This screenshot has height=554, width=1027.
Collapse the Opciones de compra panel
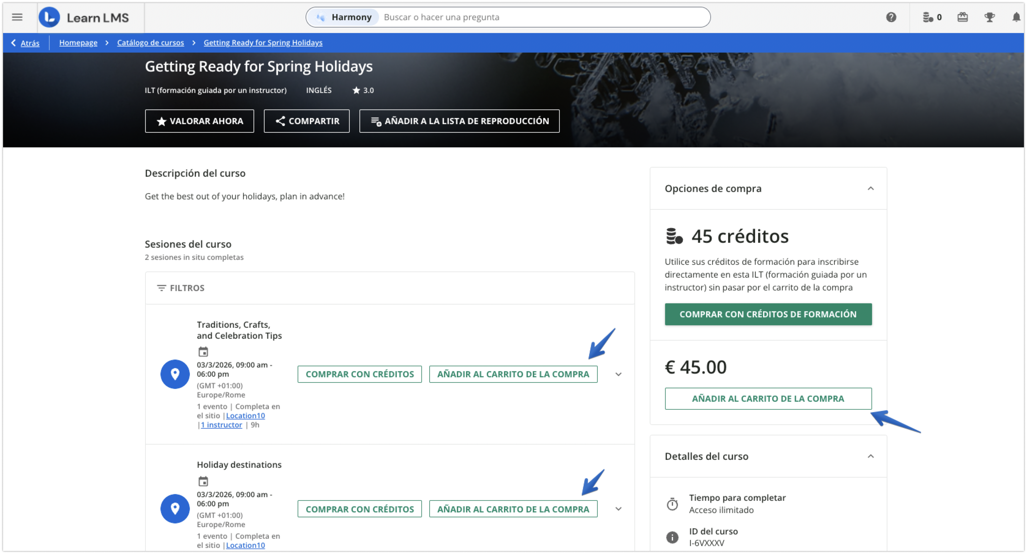click(871, 189)
